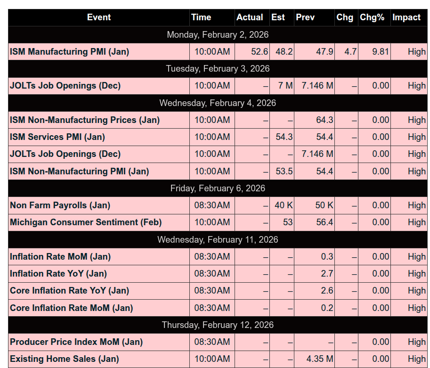The width and height of the screenshot is (430, 368).
Task: Click Inflation Rate YoY (Jan) event
Action: click(58, 274)
